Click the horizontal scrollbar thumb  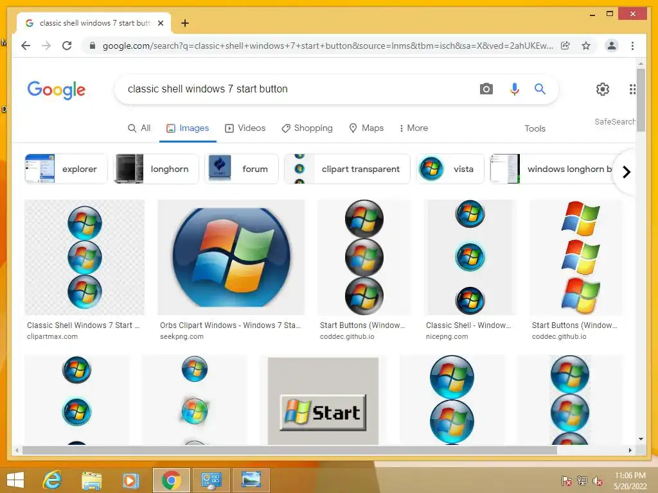[x=290, y=450]
